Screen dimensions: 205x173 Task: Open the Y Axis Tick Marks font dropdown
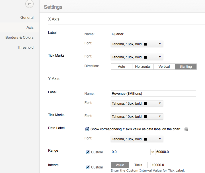(137, 116)
